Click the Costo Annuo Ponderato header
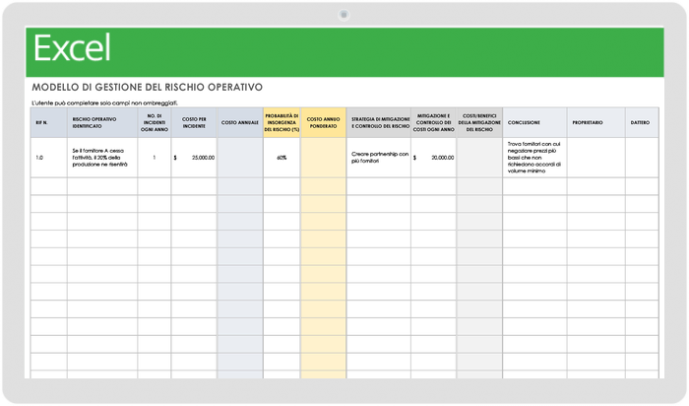 324,123
